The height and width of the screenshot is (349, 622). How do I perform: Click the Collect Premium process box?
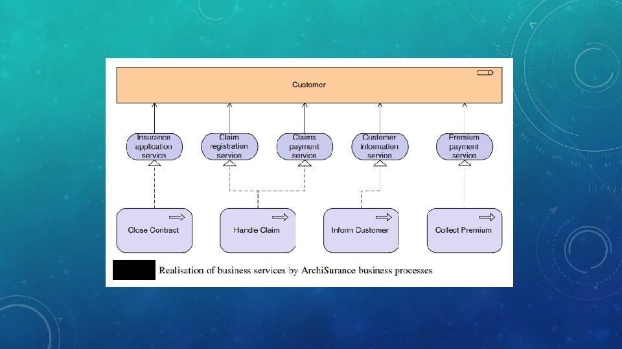coord(465,230)
